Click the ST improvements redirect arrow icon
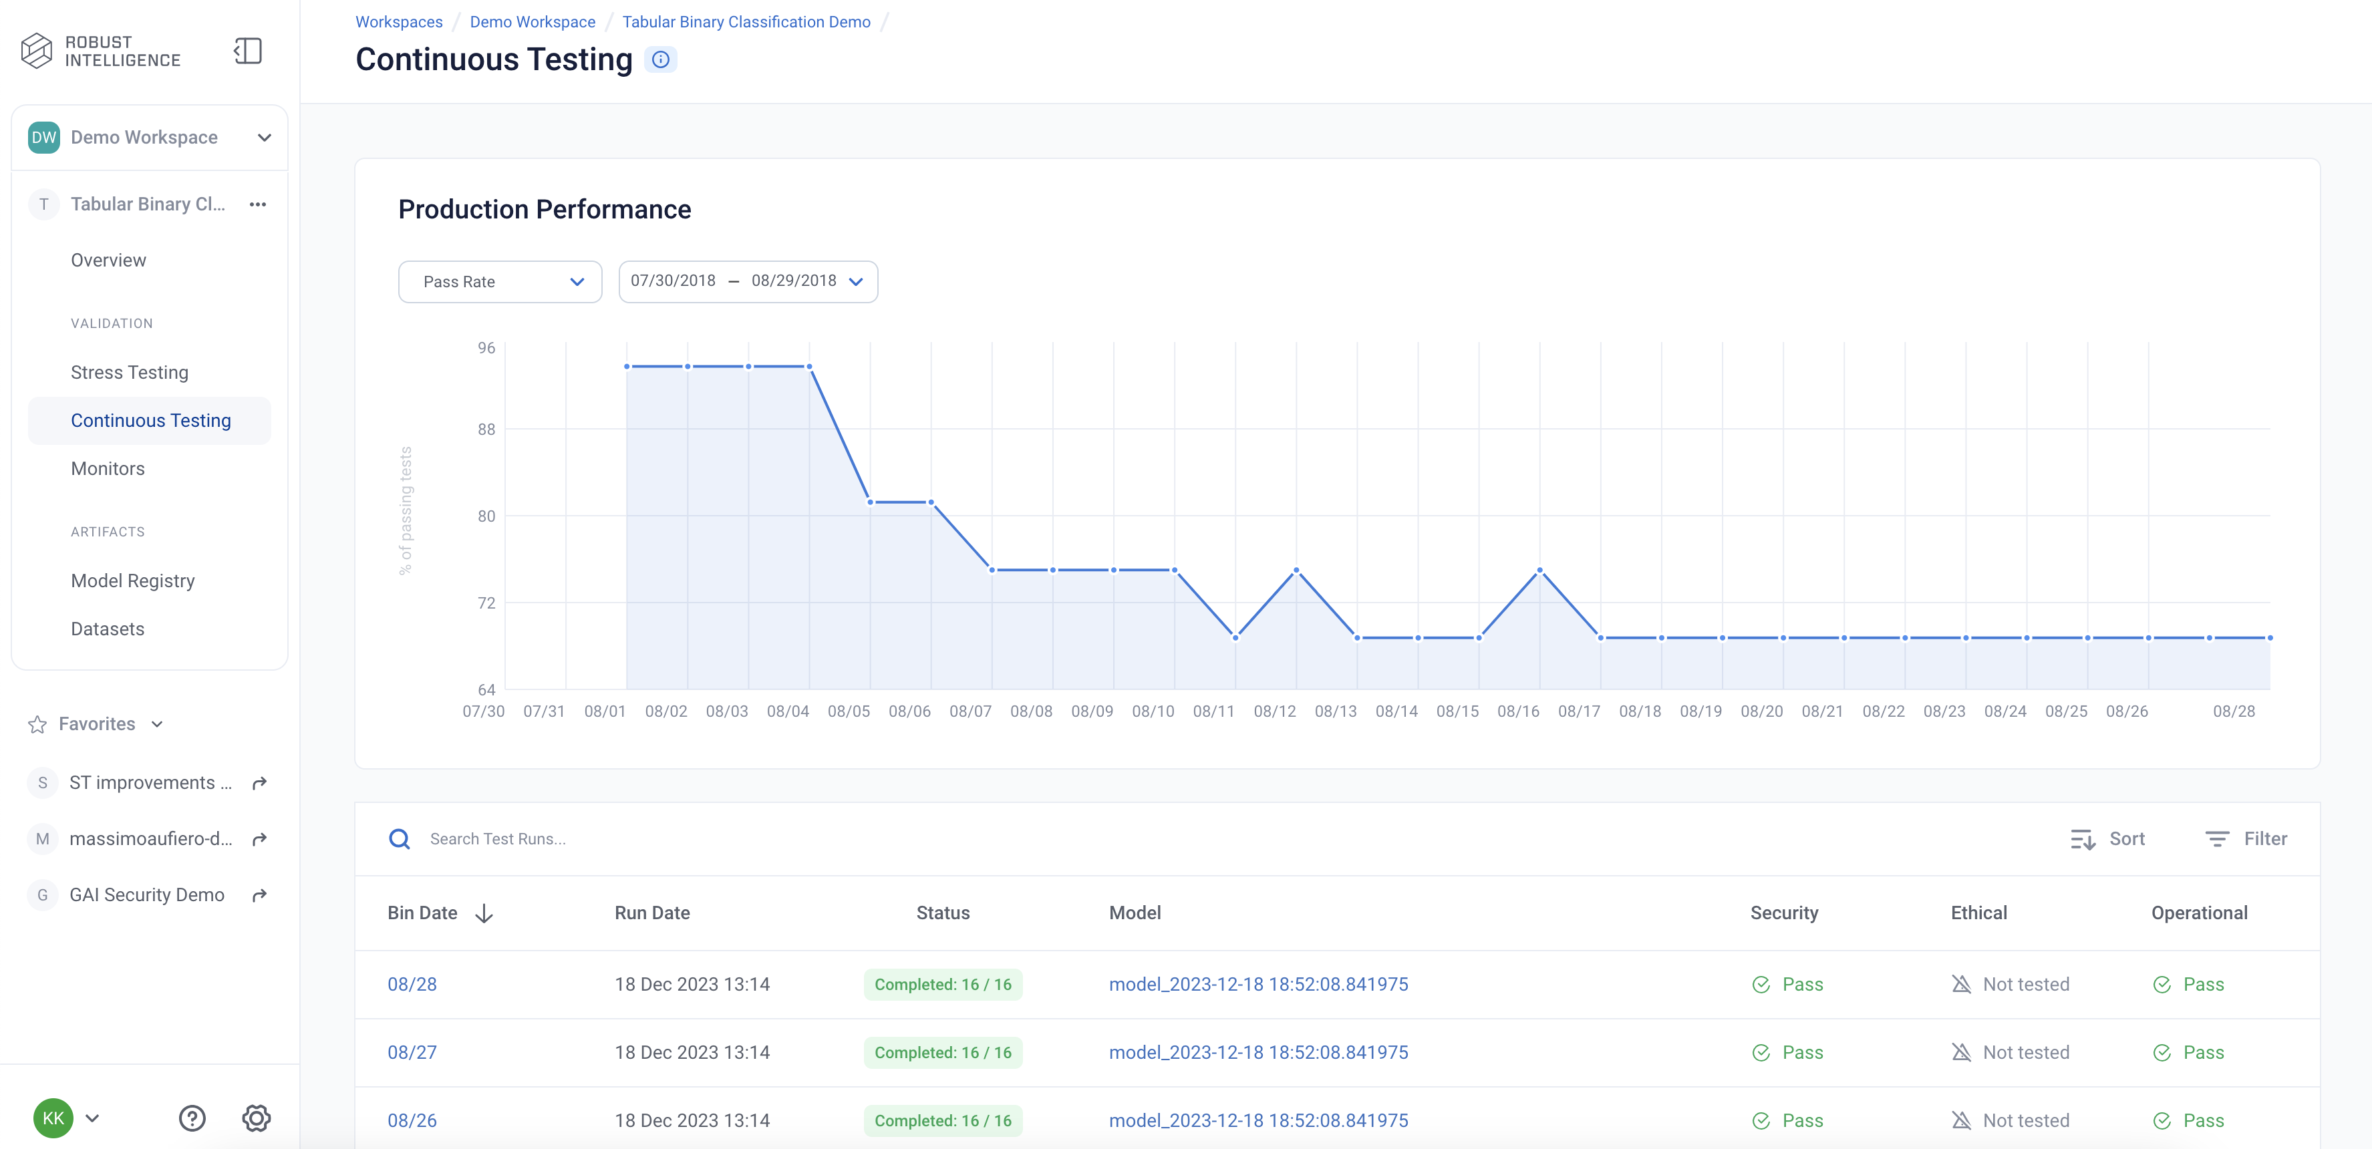The image size is (2372, 1149). click(x=260, y=783)
